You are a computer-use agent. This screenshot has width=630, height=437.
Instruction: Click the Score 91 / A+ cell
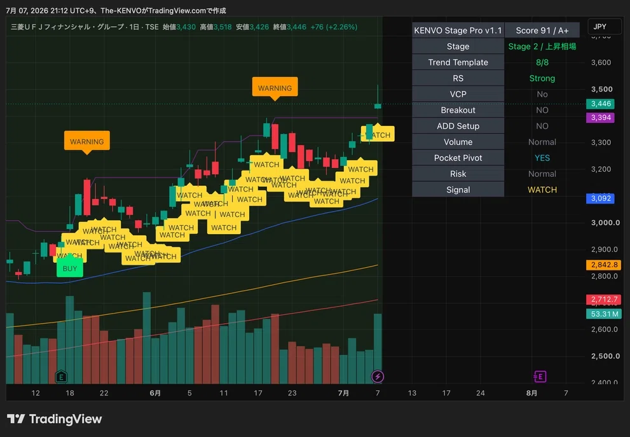tap(542, 31)
